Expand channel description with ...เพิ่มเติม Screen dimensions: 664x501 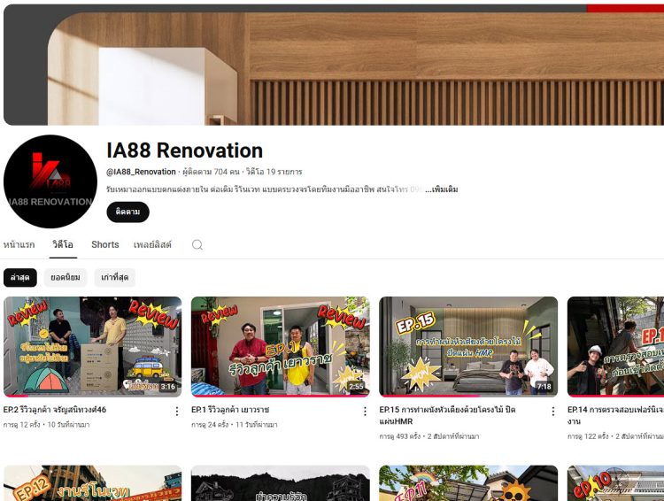pyautogui.click(x=441, y=189)
